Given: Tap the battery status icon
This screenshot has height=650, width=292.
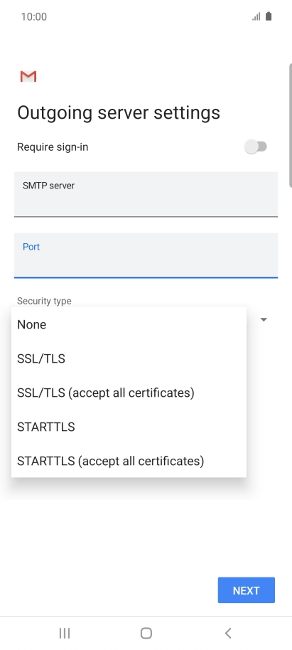Looking at the screenshot, I should (269, 16).
